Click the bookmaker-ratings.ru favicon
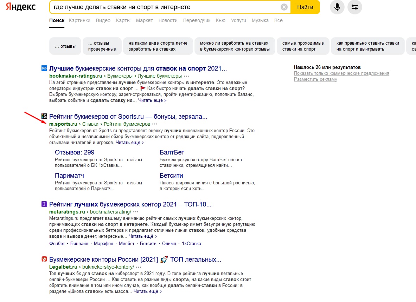416x302 pixels. (44, 68)
